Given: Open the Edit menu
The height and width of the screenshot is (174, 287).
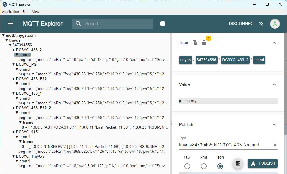Looking at the screenshot, I should (x=26, y=12).
